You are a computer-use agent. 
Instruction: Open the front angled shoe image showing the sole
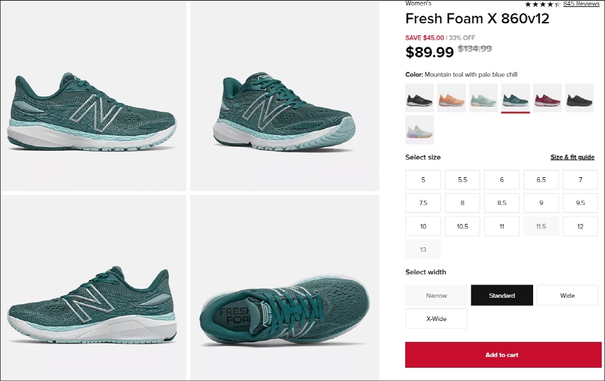click(284, 96)
